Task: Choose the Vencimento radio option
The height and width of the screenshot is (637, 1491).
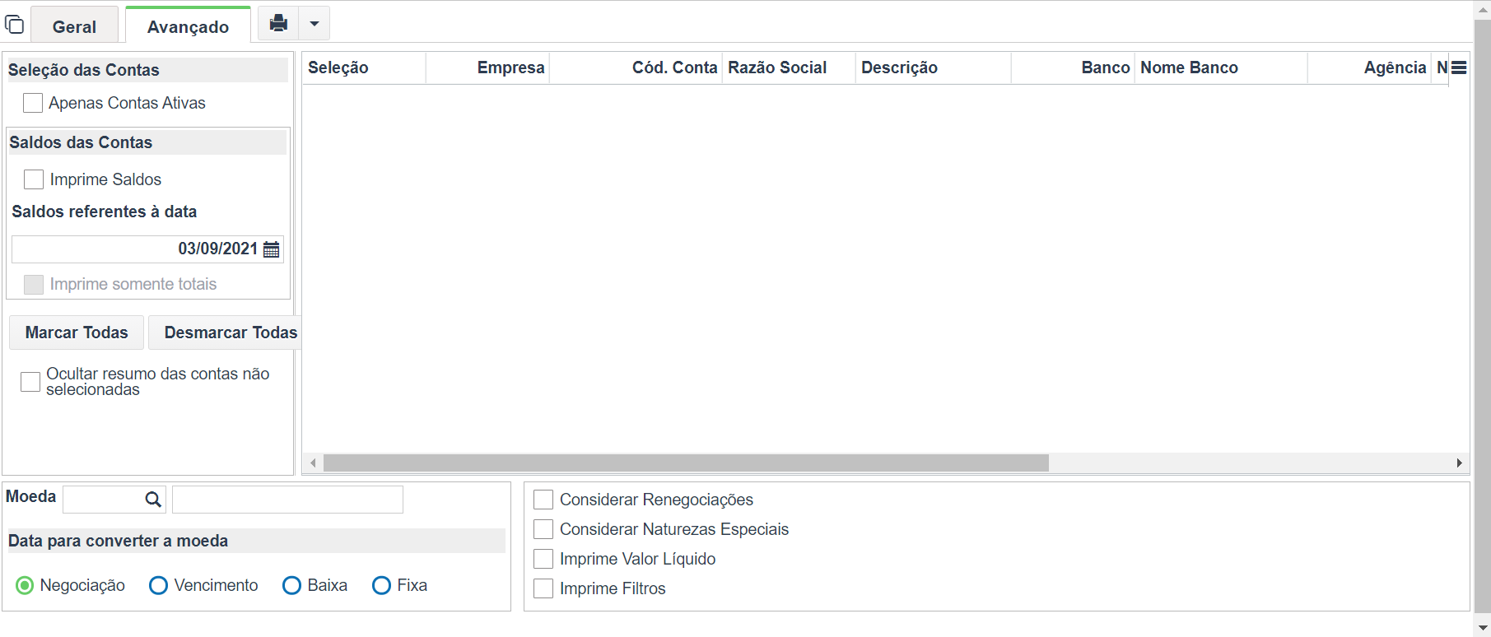Action: pos(159,585)
